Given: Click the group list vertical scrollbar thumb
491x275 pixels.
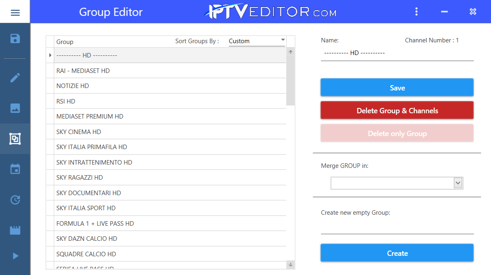Looking at the screenshot, I should [x=291, y=81].
